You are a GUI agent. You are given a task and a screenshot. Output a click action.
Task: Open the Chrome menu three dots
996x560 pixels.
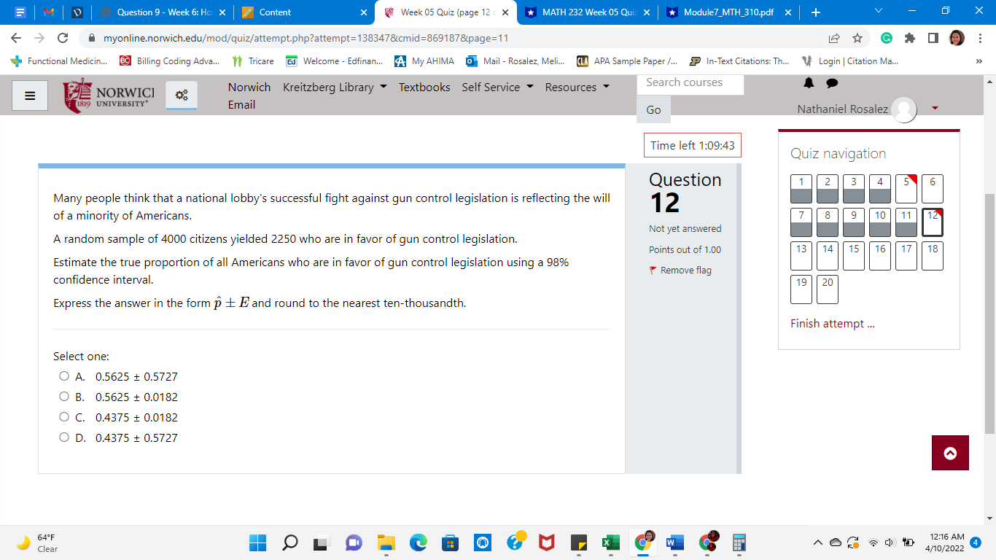(981, 38)
